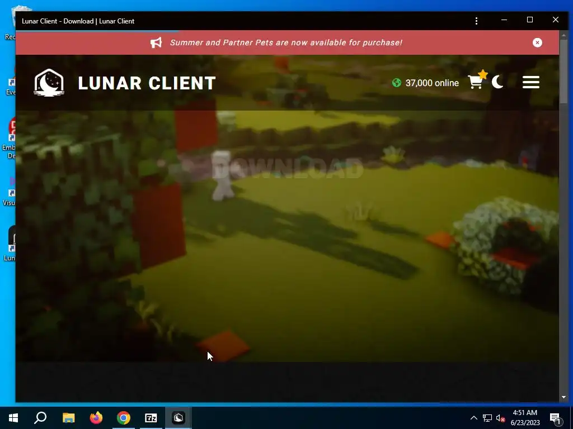
Task: Click the green globe online-status icon
Action: (397, 83)
